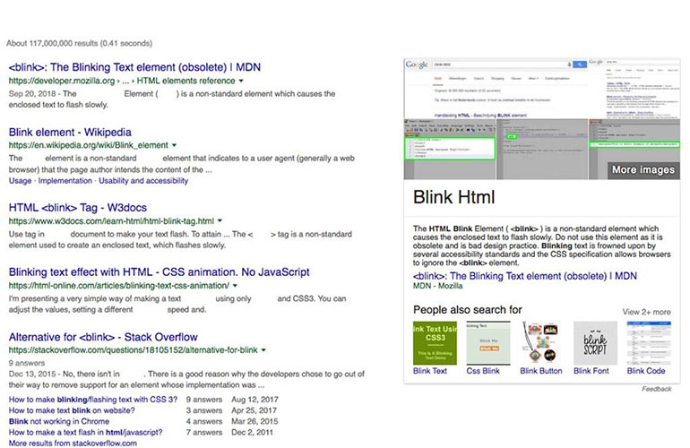Viewport: 690px width, 448px height.
Task: Select the Blink Font script thumbnail
Action: pyautogui.click(x=595, y=343)
